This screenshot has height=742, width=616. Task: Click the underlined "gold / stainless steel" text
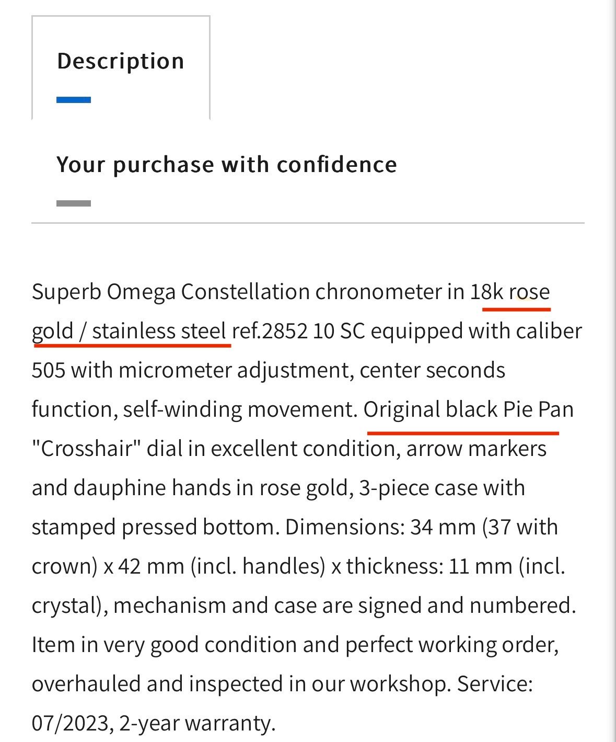[129, 331]
